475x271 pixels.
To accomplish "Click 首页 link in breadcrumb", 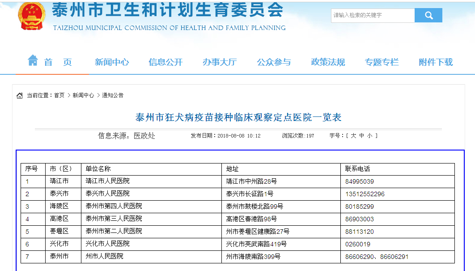I will pos(59,95).
